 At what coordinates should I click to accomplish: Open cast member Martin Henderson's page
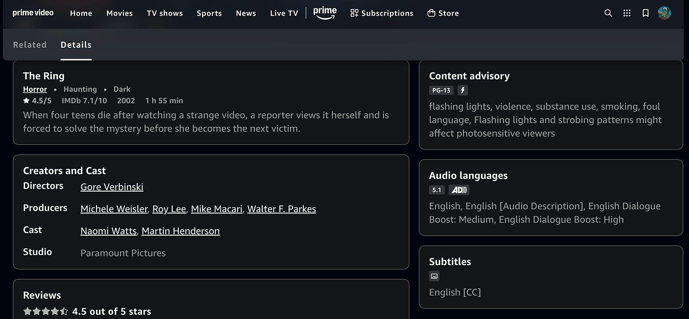point(181,231)
